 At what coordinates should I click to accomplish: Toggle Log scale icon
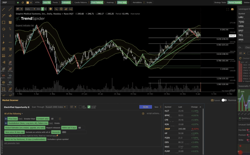[x=71, y=9]
